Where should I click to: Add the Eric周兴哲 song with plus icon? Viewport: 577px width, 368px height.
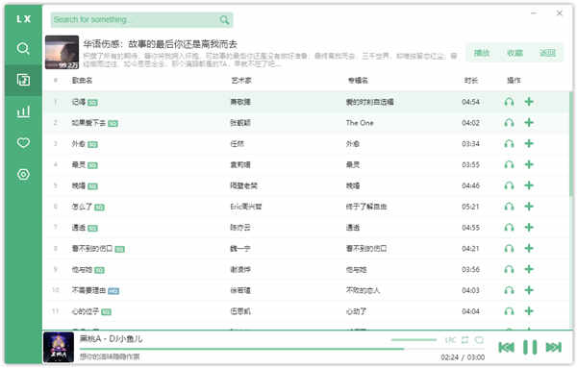[529, 207]
